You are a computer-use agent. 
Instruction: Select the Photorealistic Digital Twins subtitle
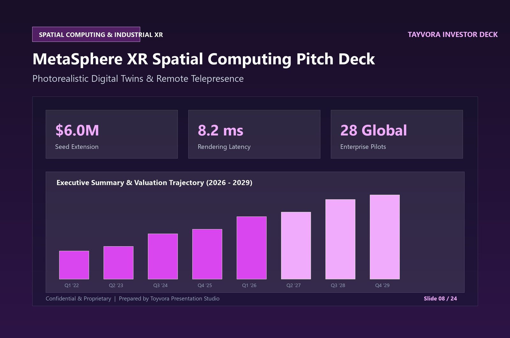click(x=138, y=79)
